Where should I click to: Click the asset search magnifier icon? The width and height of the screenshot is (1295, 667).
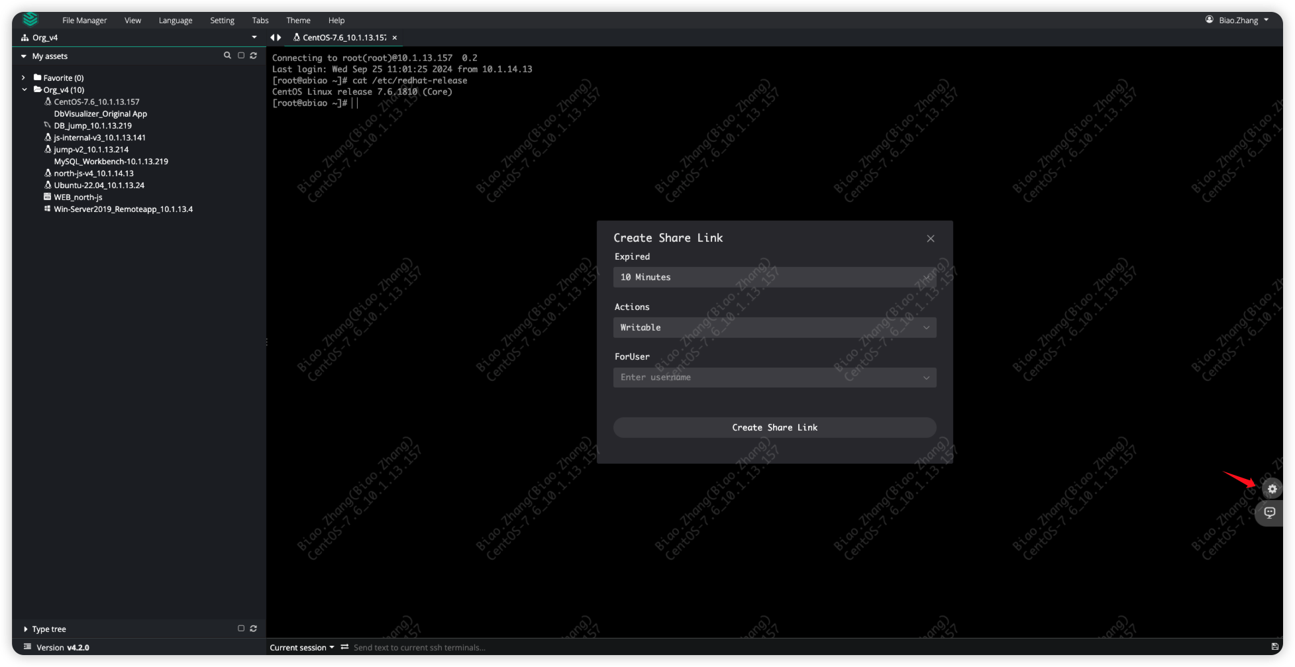pyautogui.click(x=227, y=56)
